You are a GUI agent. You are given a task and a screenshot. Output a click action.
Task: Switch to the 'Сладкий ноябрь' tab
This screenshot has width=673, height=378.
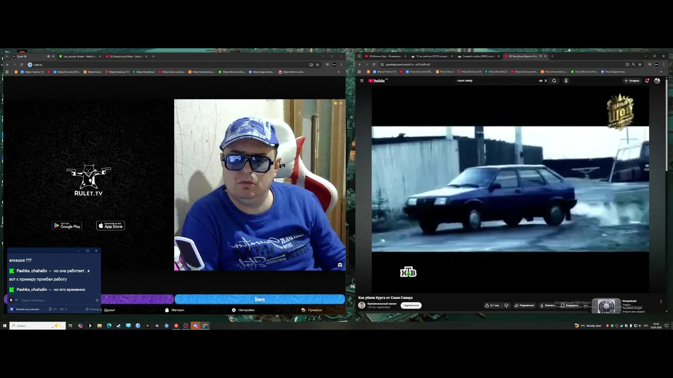pos(478,56)
